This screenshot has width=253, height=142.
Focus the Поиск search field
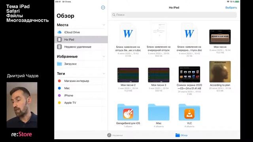click(x=174, y=15)
